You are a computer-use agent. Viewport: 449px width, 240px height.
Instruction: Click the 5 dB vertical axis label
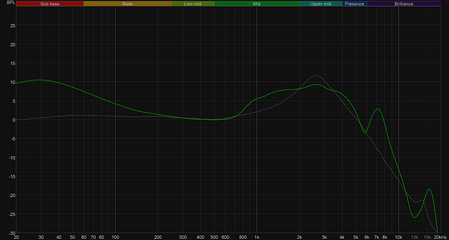click(14, 101)
